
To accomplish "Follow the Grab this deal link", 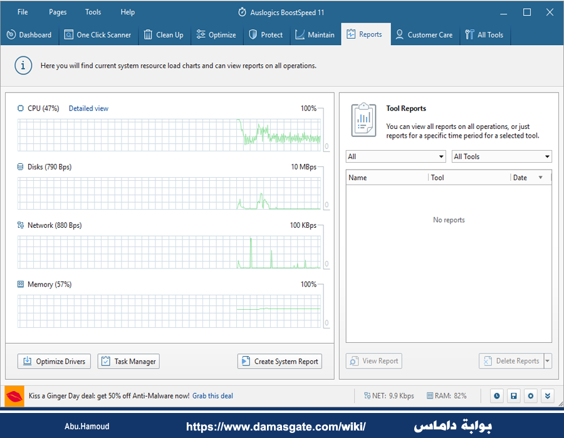I will pos(212,395).
